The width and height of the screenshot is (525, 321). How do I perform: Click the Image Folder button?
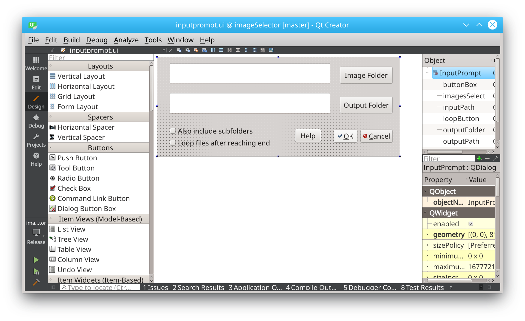pos(366,75)
